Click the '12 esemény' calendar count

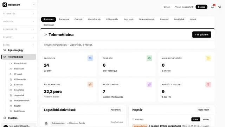click(138, 119)
